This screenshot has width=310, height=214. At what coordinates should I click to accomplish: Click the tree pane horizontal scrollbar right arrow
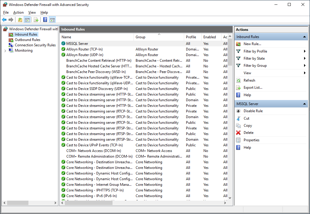tap(55, 203)
